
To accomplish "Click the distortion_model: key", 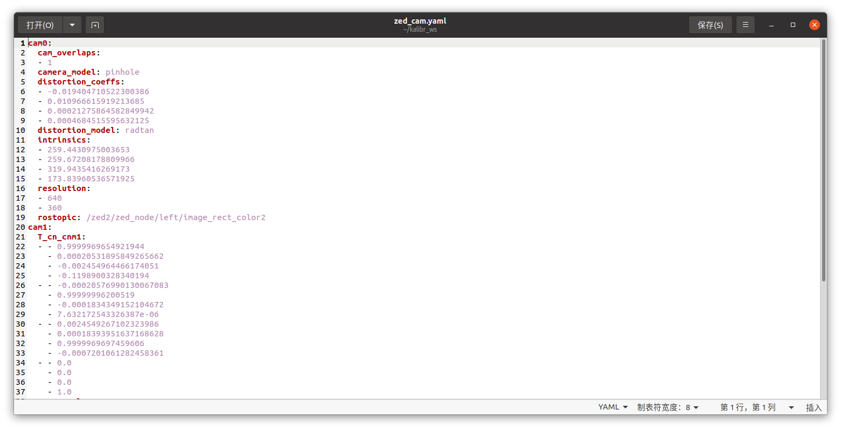I will [79, 130].
